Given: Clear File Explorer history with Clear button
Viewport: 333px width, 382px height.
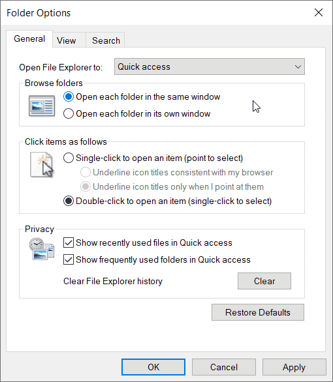Looking at the screenshot, I should (x=264, y=281).
